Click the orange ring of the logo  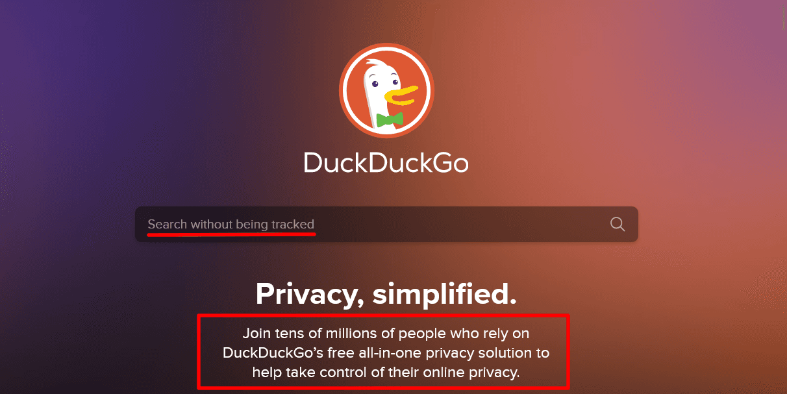[386, 47]
